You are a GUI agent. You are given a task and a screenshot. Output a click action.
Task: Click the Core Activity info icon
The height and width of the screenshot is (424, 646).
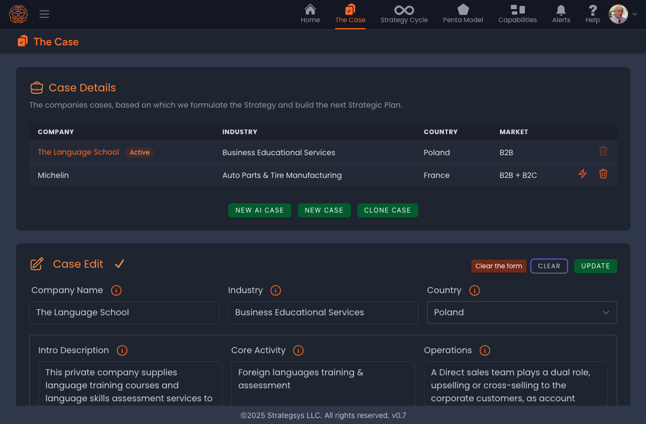pyautogui.click(x=298, y=350)
